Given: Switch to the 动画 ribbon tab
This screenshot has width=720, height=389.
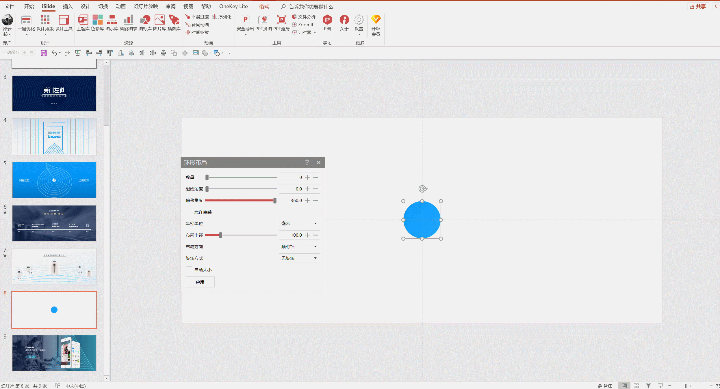Looking at the screenshot, I should point(120,6).
